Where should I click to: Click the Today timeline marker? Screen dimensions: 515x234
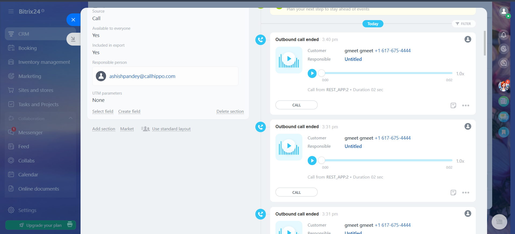[x=373, y=24]
